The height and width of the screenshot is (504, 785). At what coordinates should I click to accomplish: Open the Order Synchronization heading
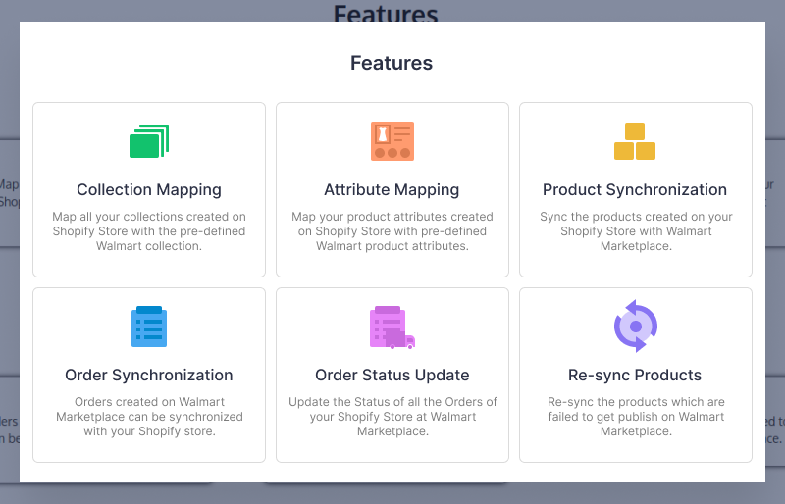(149, 376)
